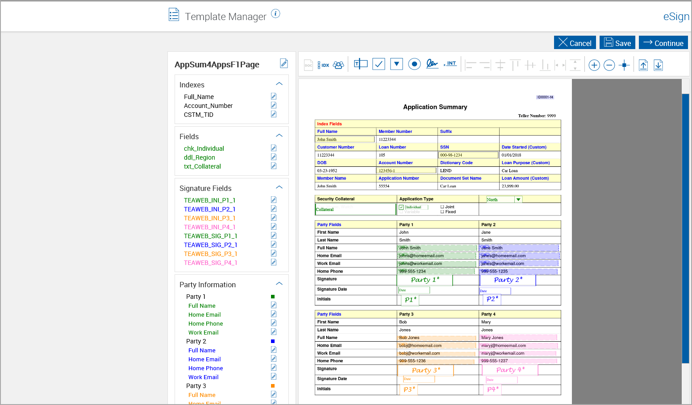Click the Party 3 orange color swatch

point(273,386)
